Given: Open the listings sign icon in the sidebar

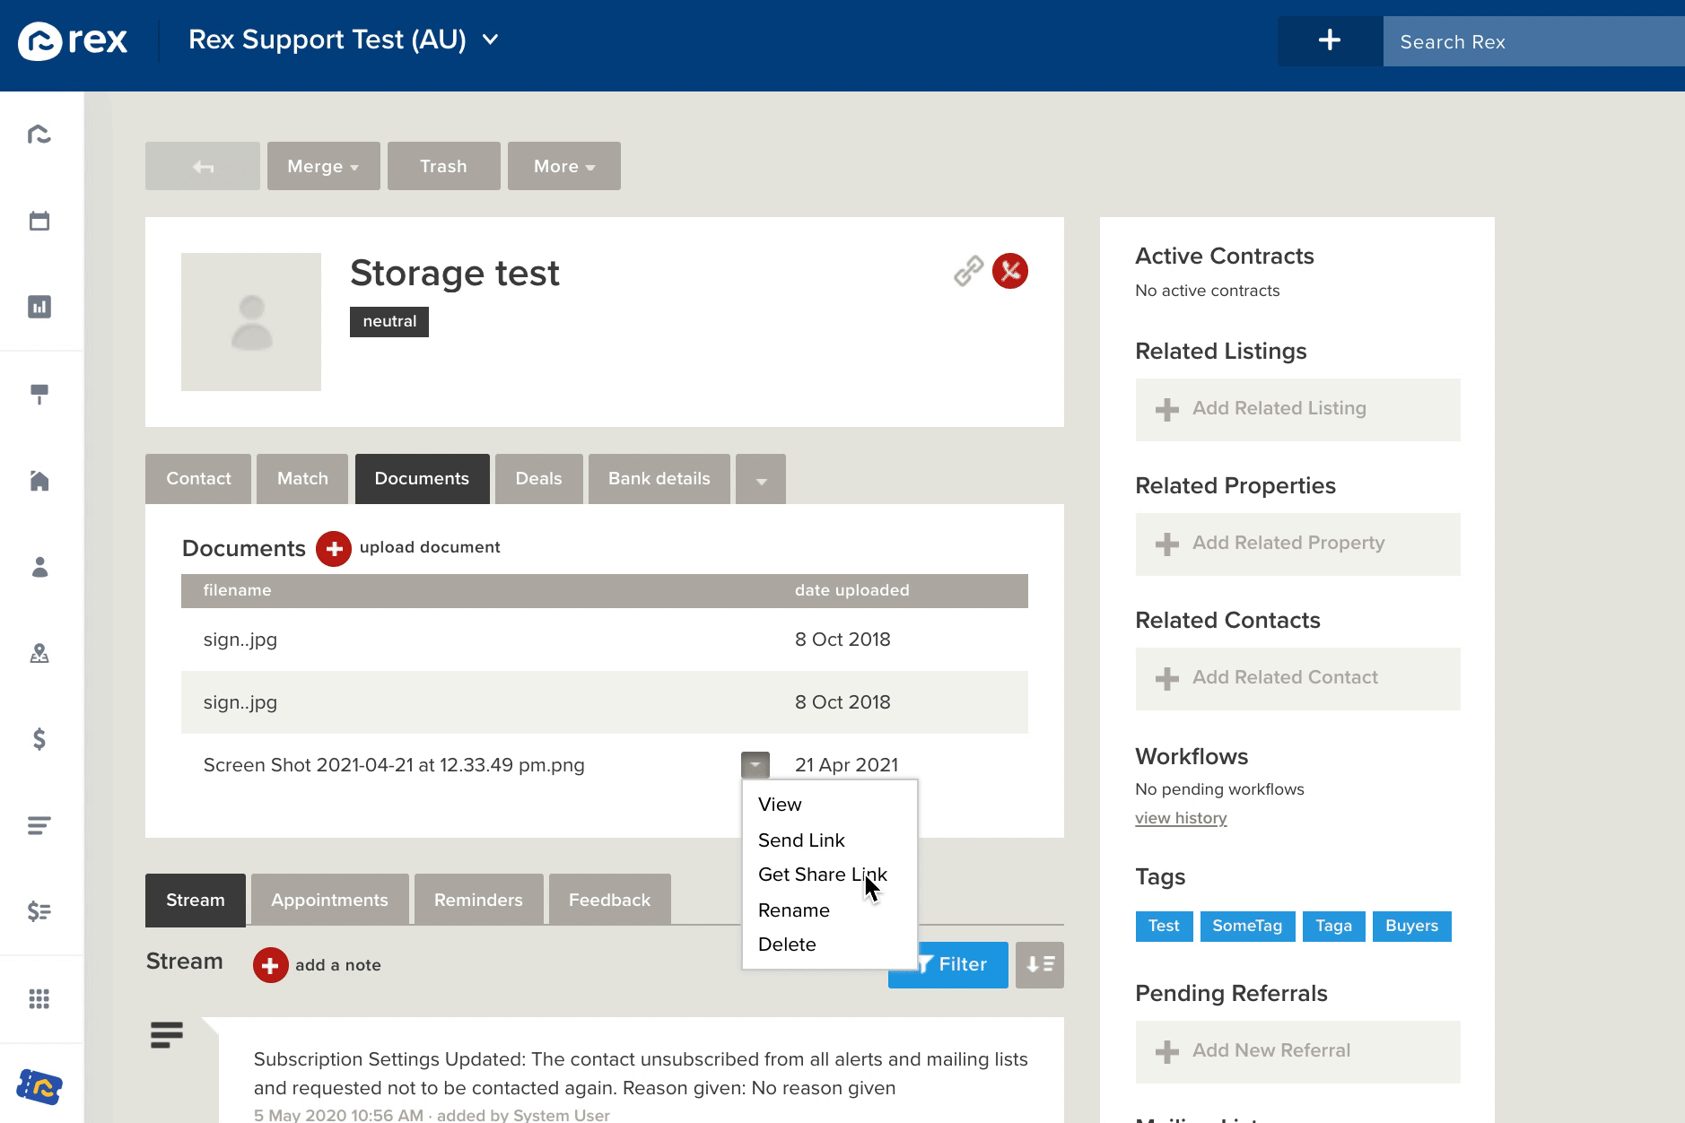Looking at the screenshot, I should click(39, 394).
